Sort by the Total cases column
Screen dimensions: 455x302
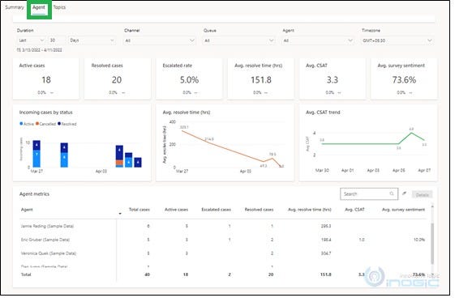[x=140, y=210]
